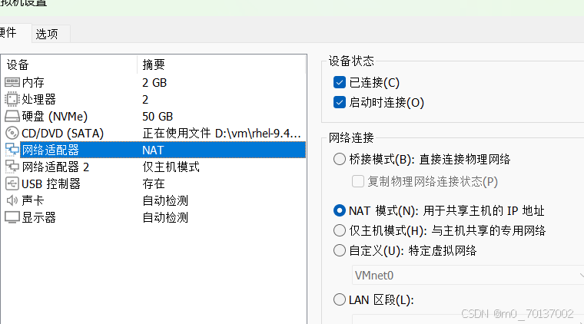Screen dimensions: 584x324
Task: Toggle Connect at power on (启动时连接) checkbox
Action: [x=340, y=102]
